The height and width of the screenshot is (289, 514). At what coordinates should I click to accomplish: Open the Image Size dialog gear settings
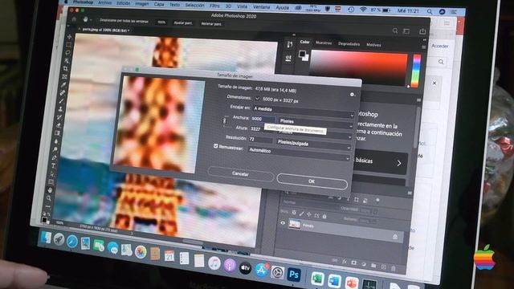(352, 95)
